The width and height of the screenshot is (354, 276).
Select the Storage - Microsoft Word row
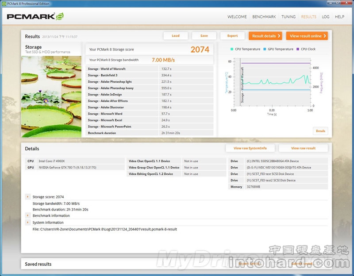(x=150, y=114)
